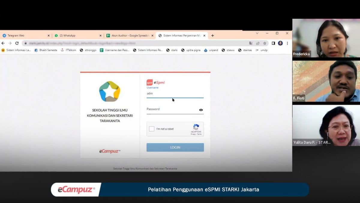Image resolution: width=360 pixels, height=203 pixels.
Task: Close the Telegram Web tab
Action: click(49, 35)
